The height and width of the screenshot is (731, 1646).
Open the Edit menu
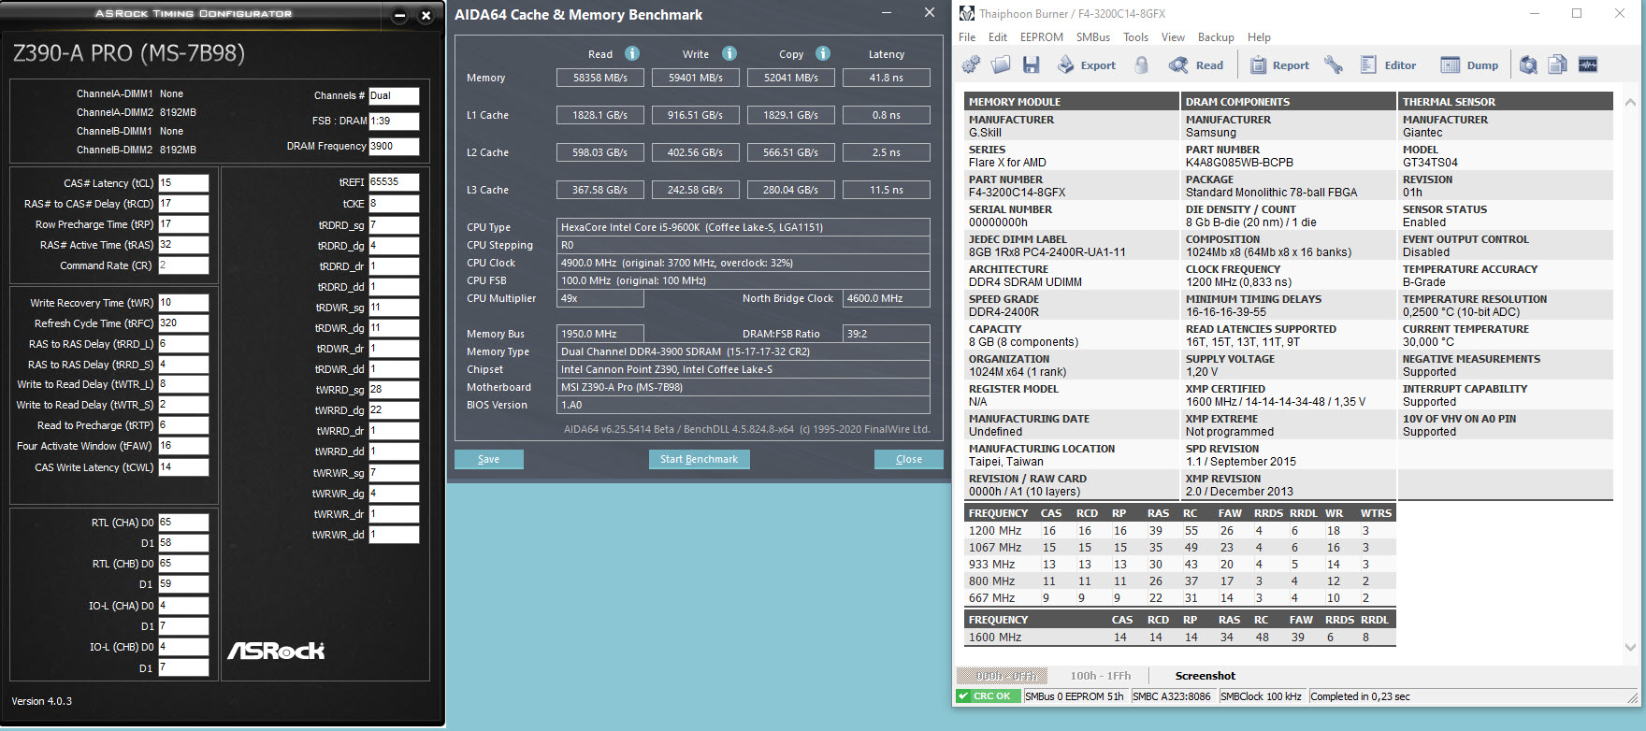click(x=998, y=37)
